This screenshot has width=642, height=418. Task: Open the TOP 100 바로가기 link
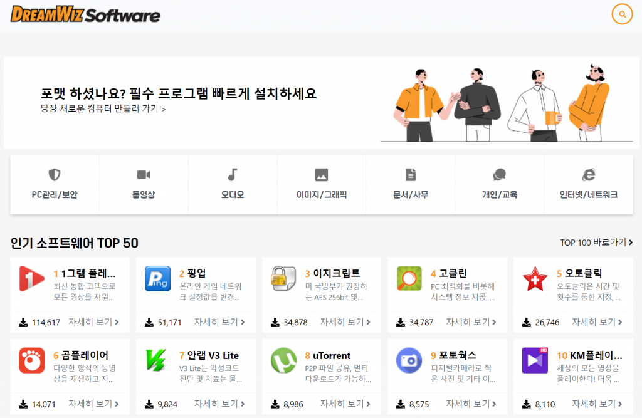click(x=596, y=243)
